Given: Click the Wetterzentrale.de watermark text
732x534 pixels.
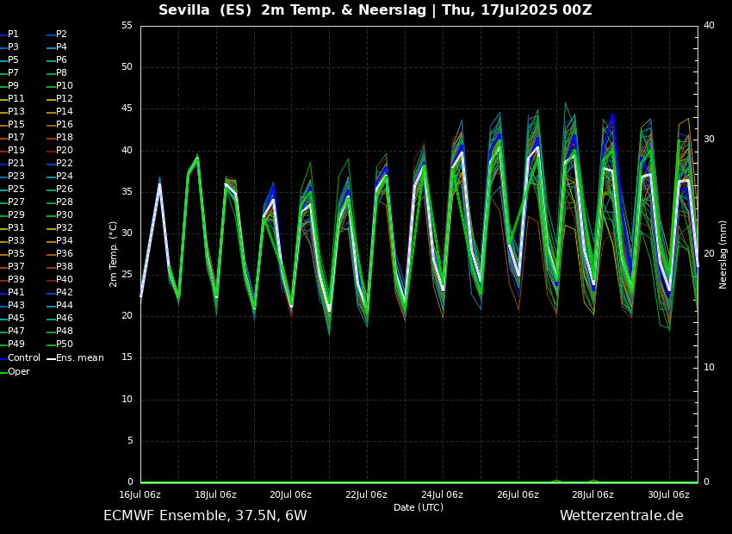Looking at the screenshot, I should pos(621,516).
